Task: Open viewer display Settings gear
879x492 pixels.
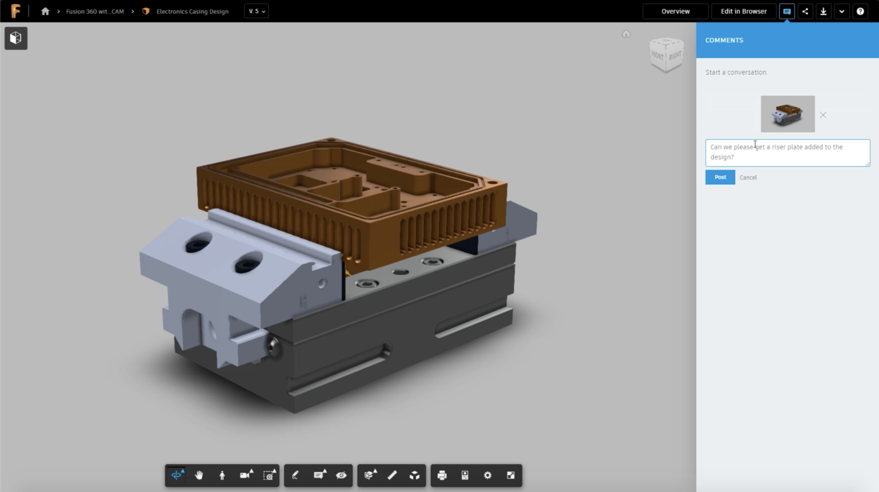Action: pos(488,475)
